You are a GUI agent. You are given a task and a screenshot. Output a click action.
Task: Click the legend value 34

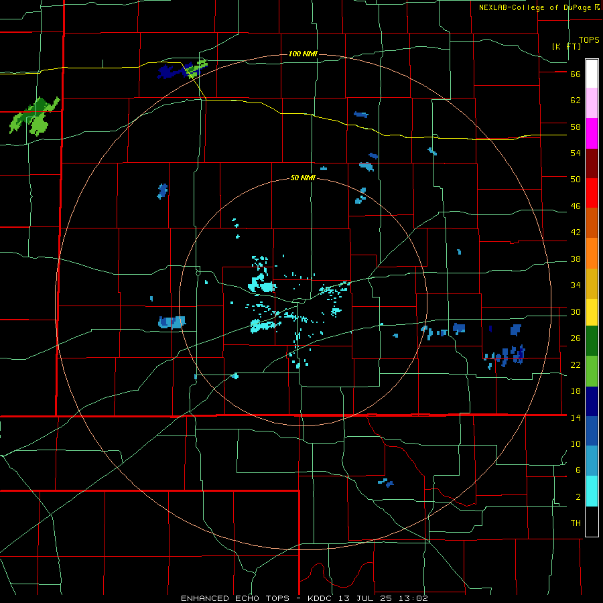576,285
